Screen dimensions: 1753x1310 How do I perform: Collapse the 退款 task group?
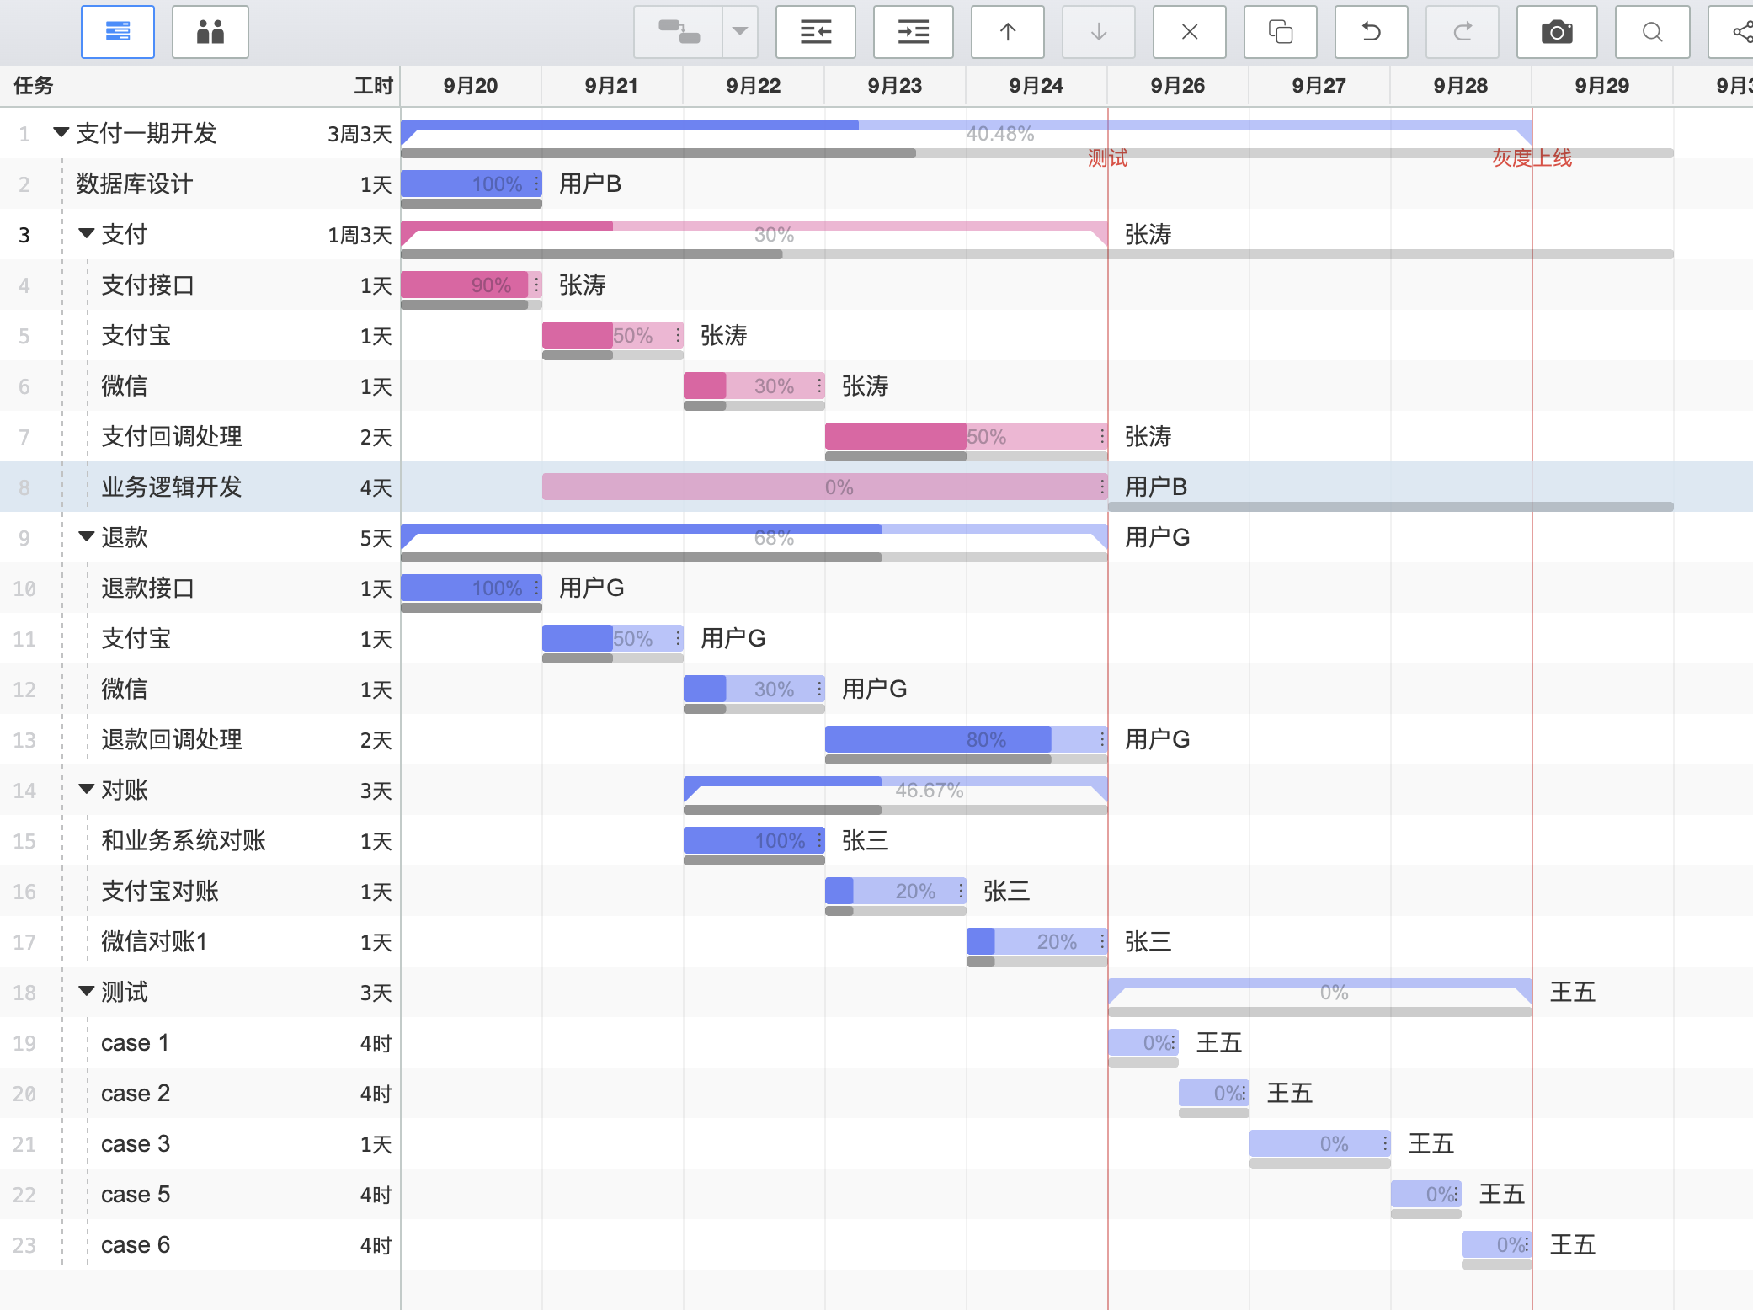(86, 536)
